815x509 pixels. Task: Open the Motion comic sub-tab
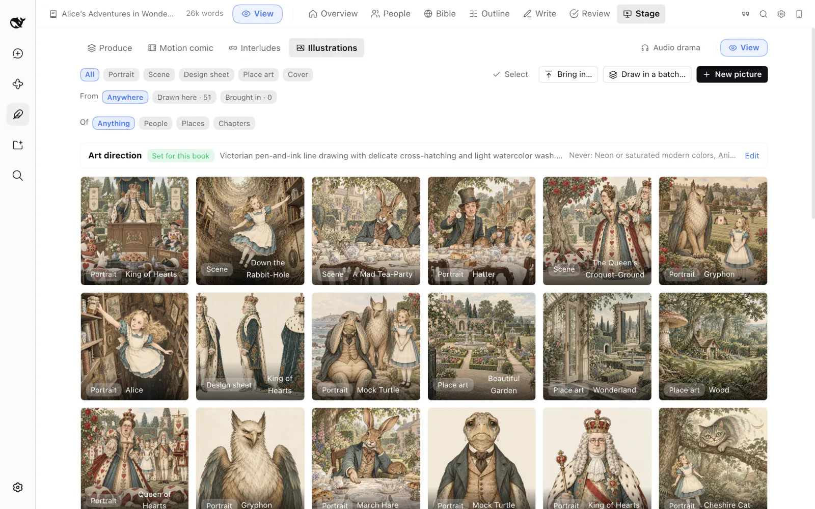pyautogui.click(x=181, y=48)
